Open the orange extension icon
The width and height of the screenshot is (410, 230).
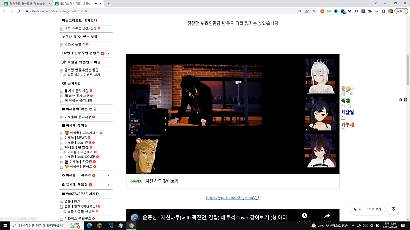tap(322, 11)
